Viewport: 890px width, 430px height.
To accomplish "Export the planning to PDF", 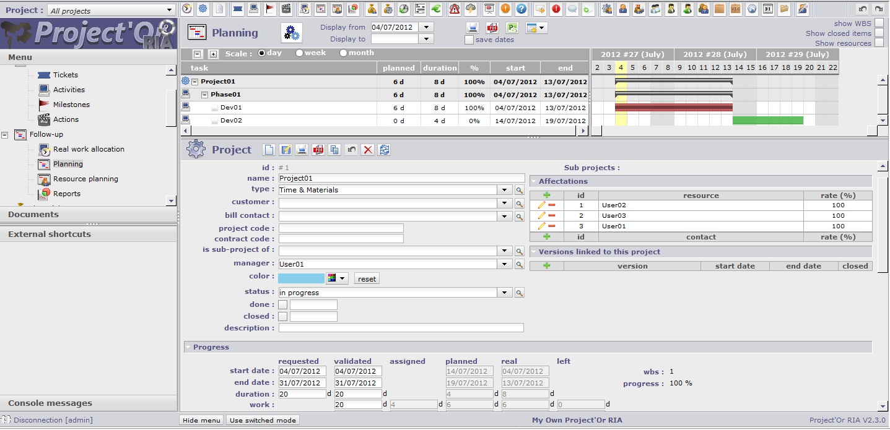I will point(492,28).
